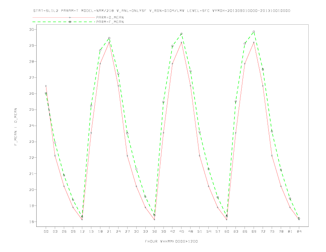
Task: Click the x-axis forecast hour label 48
Action: coord(191,231)
